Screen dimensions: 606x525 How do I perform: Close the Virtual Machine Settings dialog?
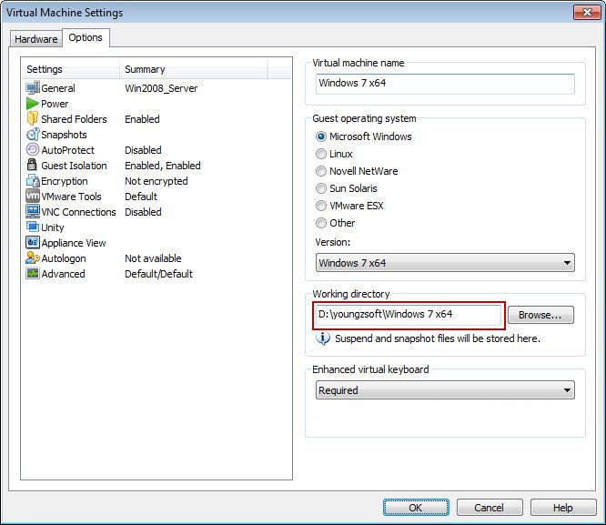pos(587,12)
